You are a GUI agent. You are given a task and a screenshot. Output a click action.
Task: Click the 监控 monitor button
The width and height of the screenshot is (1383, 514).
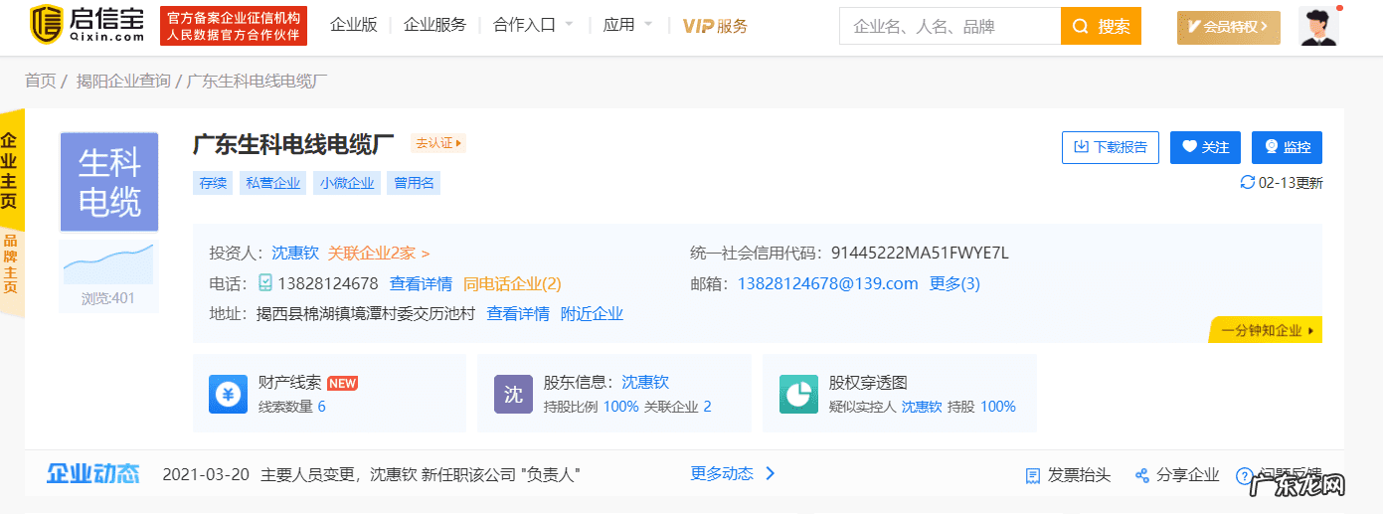click(x=1287, y=147)
